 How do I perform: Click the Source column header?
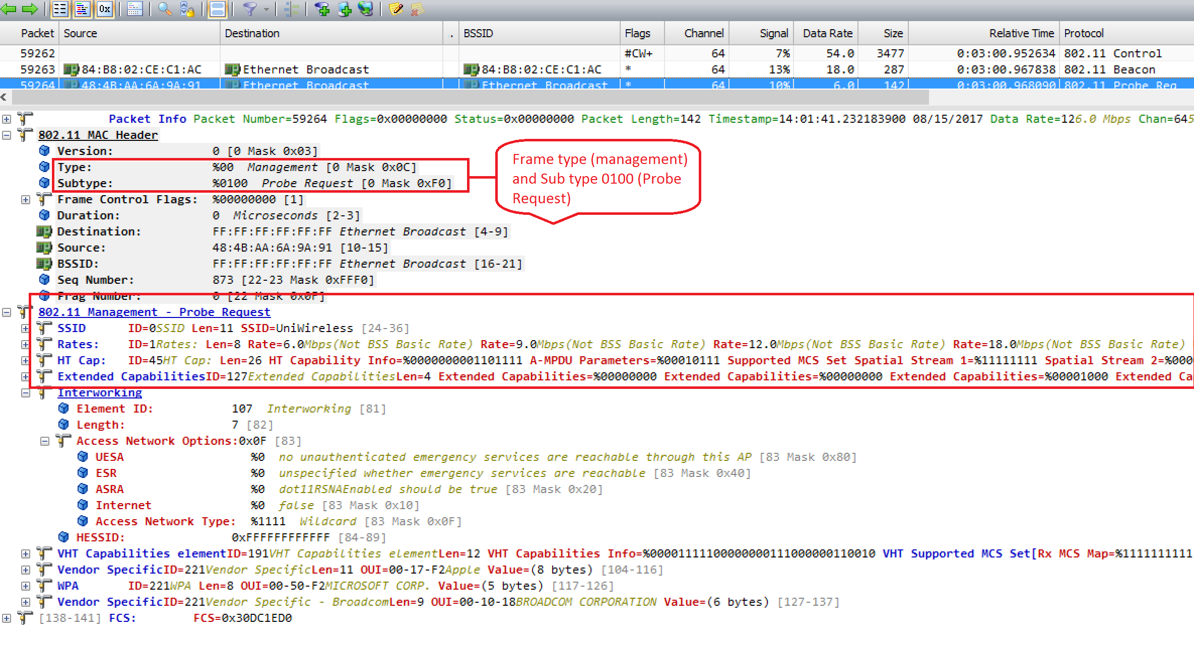point(81,33)
